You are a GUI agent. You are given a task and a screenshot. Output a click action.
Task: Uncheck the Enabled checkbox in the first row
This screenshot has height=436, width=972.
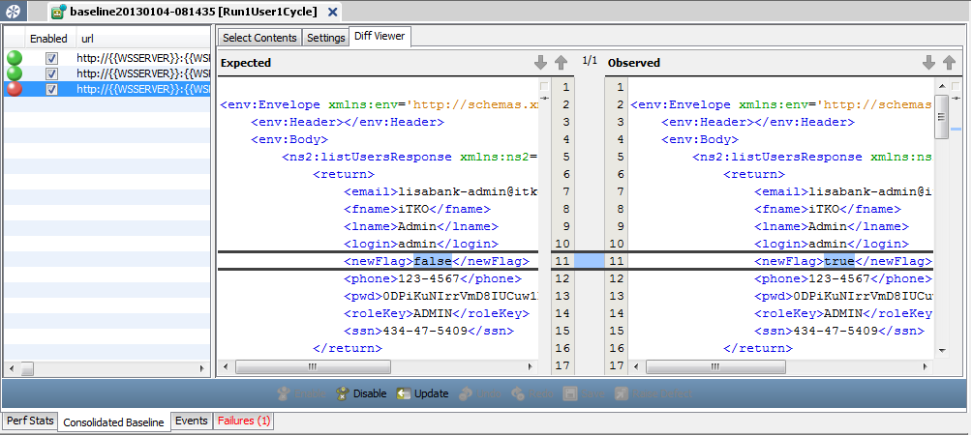(52, 58)
